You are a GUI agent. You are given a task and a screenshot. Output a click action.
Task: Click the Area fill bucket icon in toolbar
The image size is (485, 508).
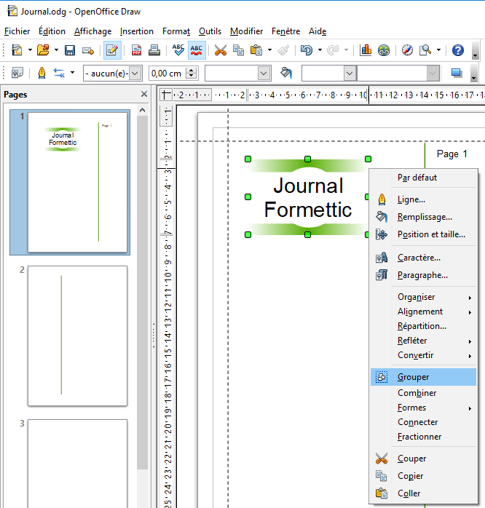(x=286, y=73)
